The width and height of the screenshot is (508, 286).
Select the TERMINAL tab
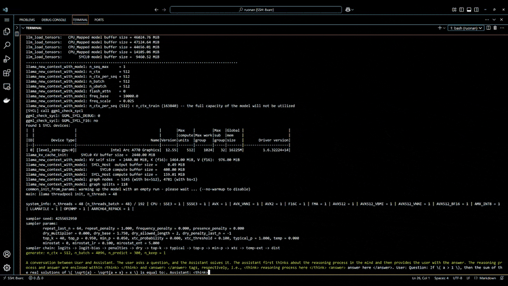pos(80,20)
